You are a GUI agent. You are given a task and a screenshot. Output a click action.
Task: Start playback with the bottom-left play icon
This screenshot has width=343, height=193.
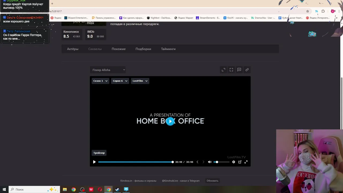point(94,162)
